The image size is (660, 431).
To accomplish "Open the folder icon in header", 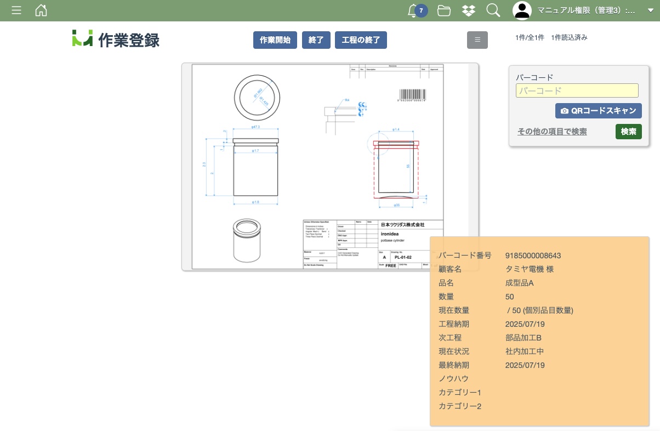I will tap(444, 10).
